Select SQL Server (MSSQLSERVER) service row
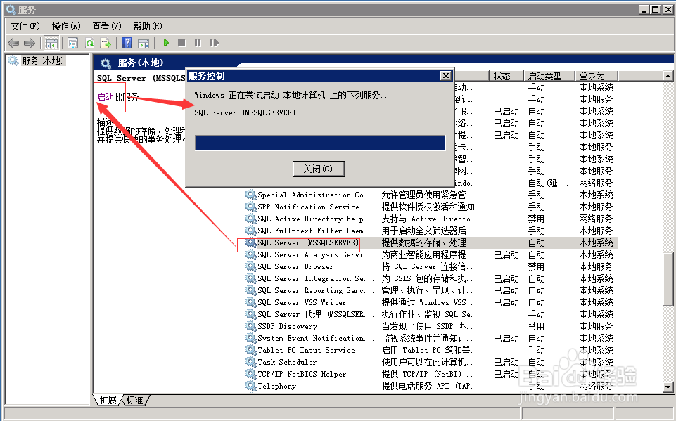The width and height of the screenshot is (676, 421). (x=431, y=242)
